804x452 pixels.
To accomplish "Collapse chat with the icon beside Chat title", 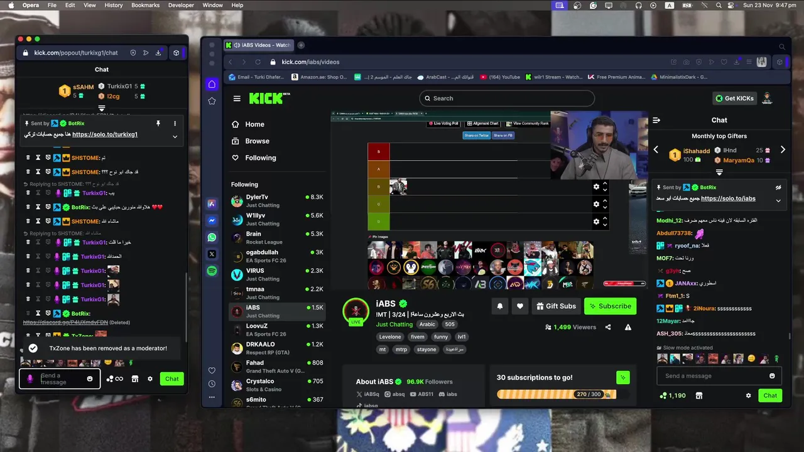I will (656, 120).
